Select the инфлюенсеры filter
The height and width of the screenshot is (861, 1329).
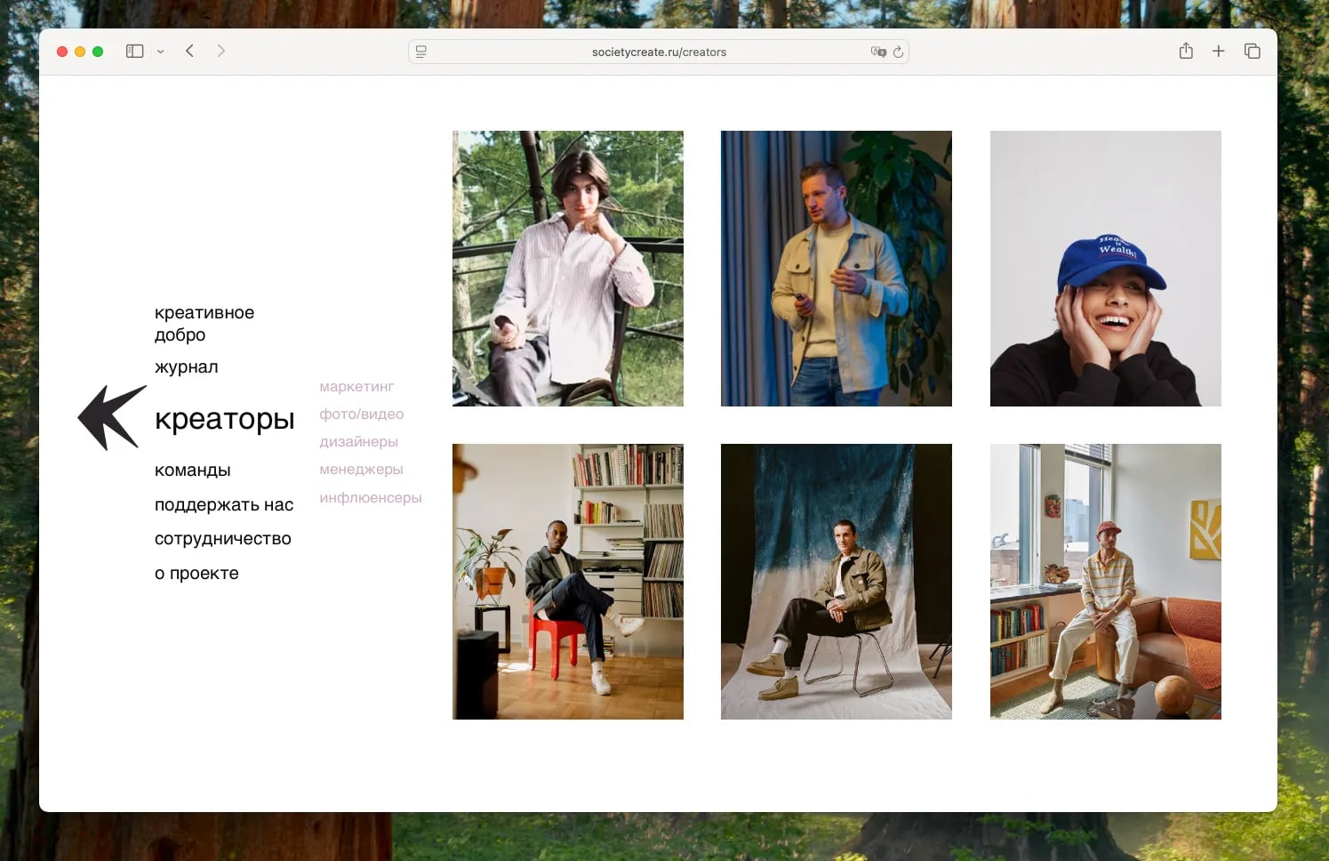pos(370,497)
